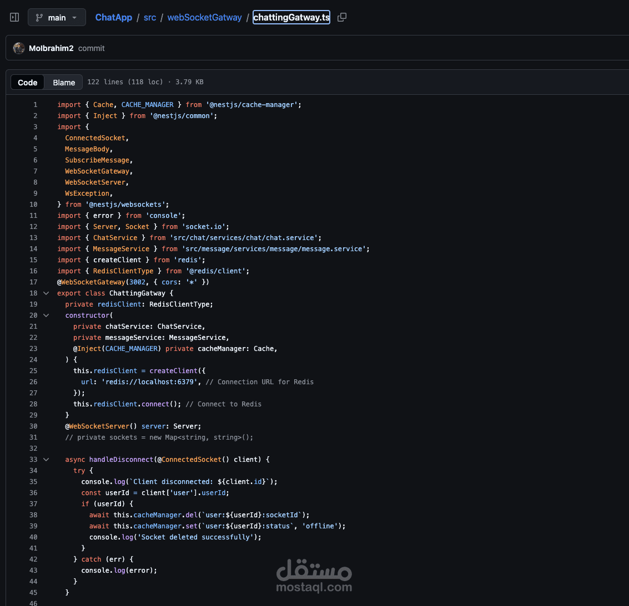
Task: Click the git branch icon beside main
Action: point(39,18)
